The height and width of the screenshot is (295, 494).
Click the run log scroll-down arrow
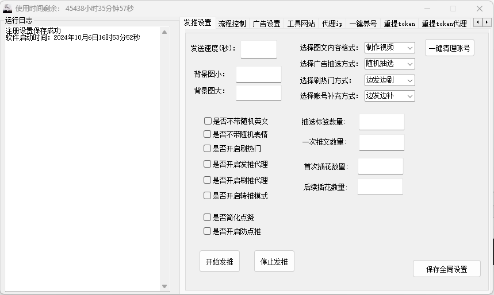[165, 286]
